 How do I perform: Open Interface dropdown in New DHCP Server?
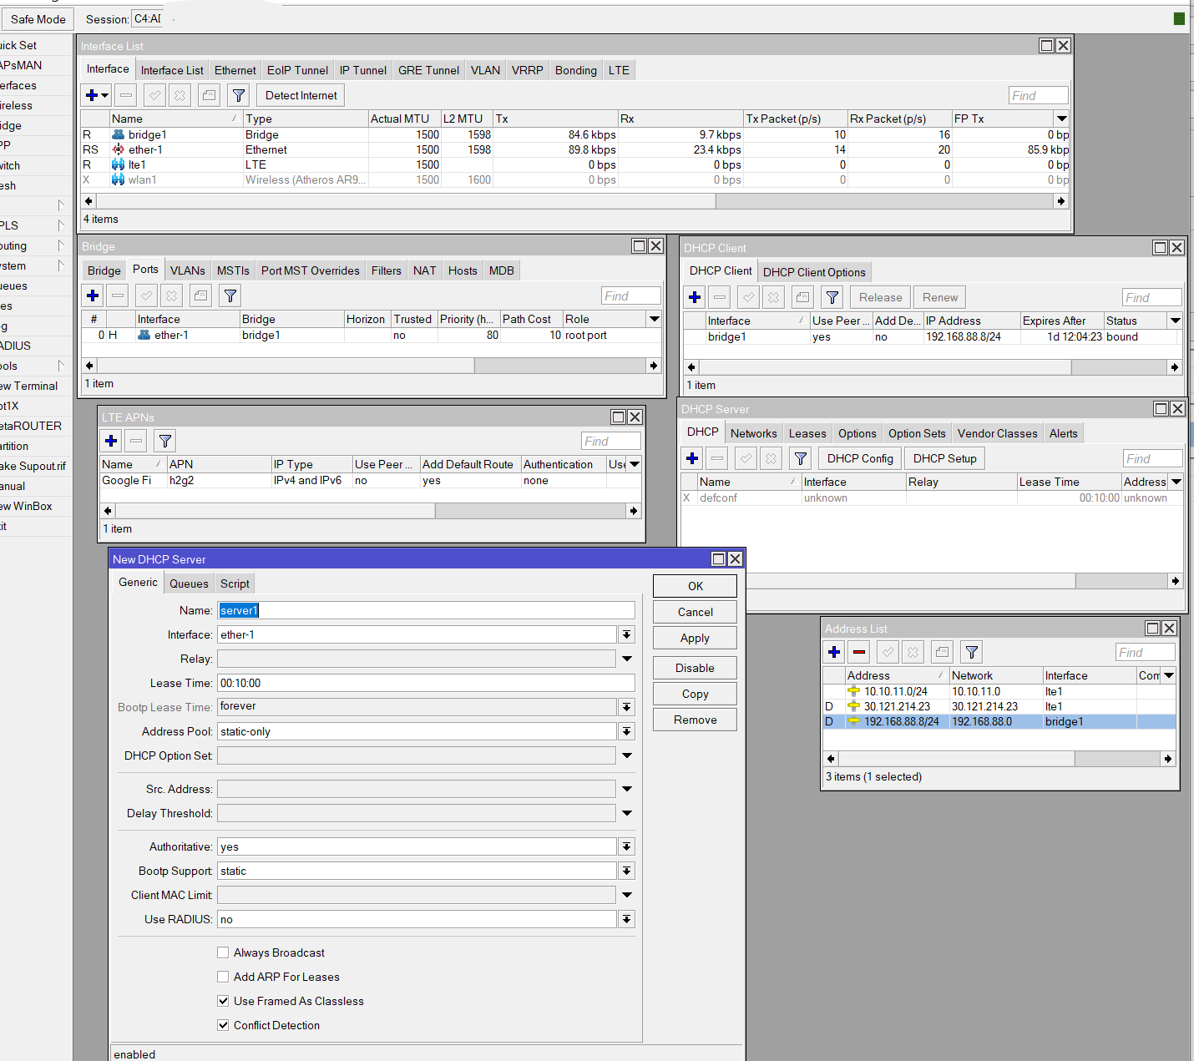pos(626,634)
